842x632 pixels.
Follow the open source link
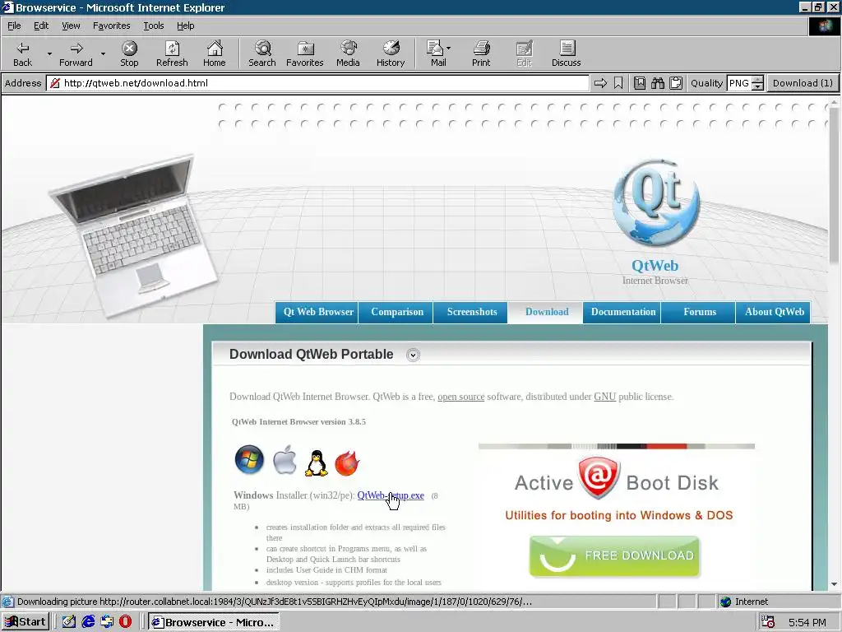[x=460, y=397]
